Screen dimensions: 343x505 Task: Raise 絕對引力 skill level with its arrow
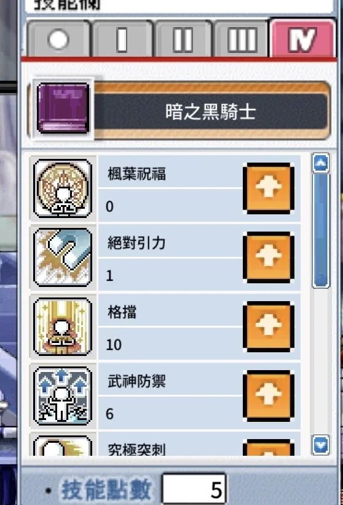(269, 257)
